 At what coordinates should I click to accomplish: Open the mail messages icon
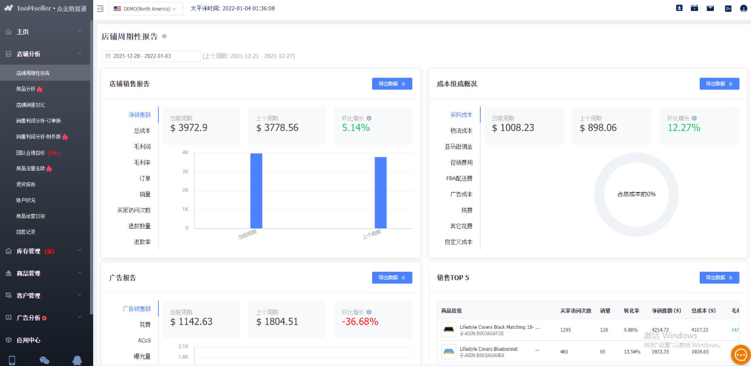[710, 8]
